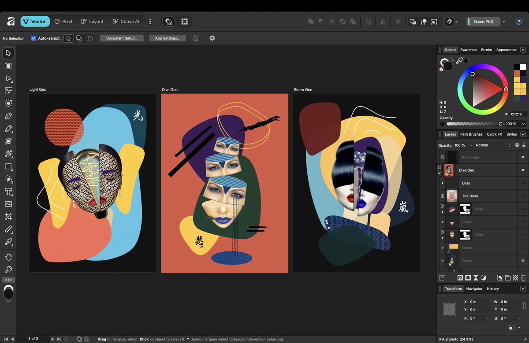Toggle visibility of Dive Geo layer
529x343 pixels.
coord(523,170)
